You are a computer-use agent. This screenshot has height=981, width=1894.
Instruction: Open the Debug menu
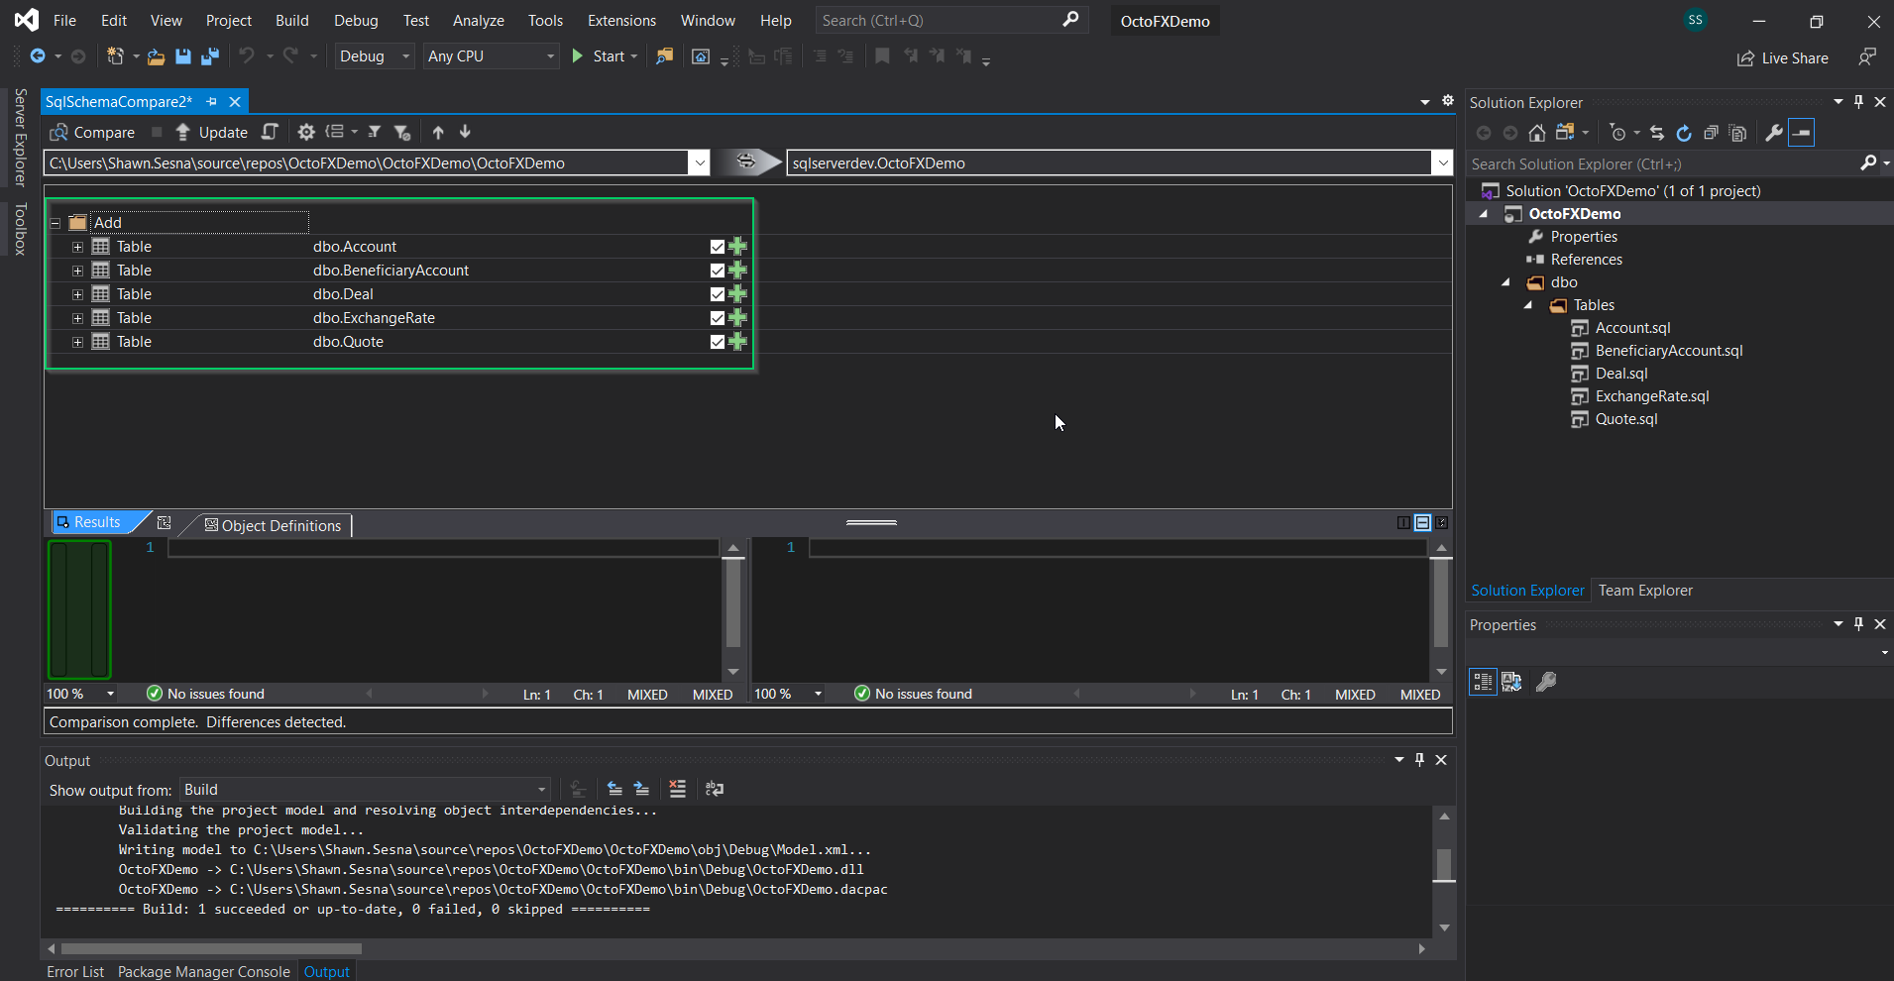[x=355, y=20]
